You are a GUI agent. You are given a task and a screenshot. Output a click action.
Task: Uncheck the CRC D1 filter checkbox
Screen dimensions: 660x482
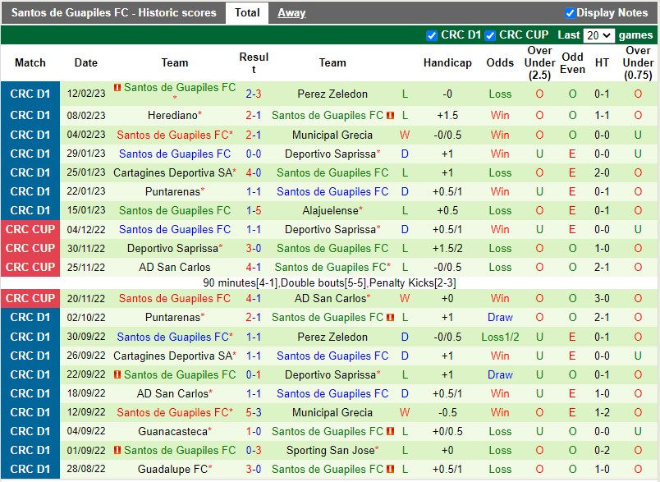[x=432, y=35]
